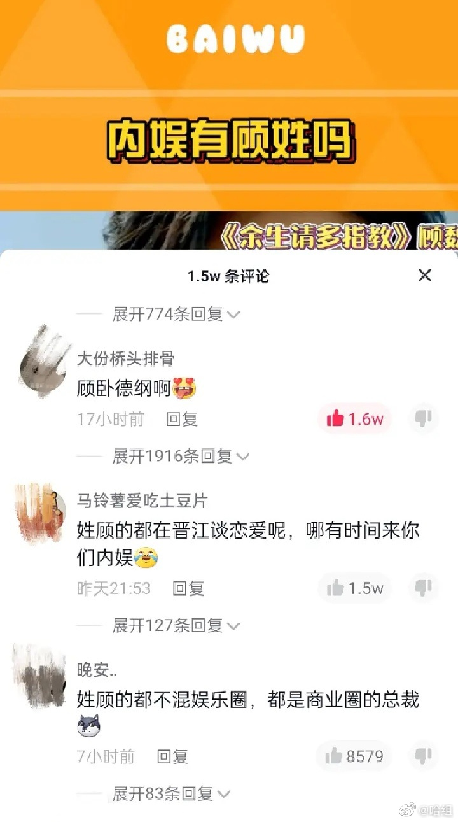Like the comment with 8579 likes
The image size is (458, 822).
click(354, 756)
